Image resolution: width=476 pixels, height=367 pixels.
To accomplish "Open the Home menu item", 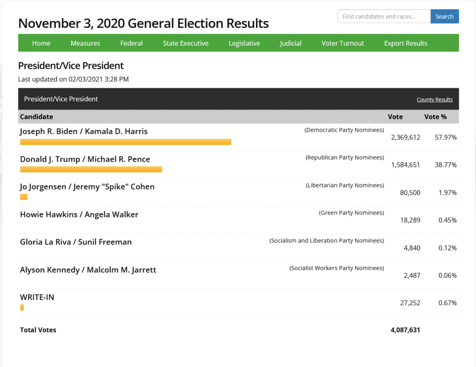I will (x=41, y=43).
